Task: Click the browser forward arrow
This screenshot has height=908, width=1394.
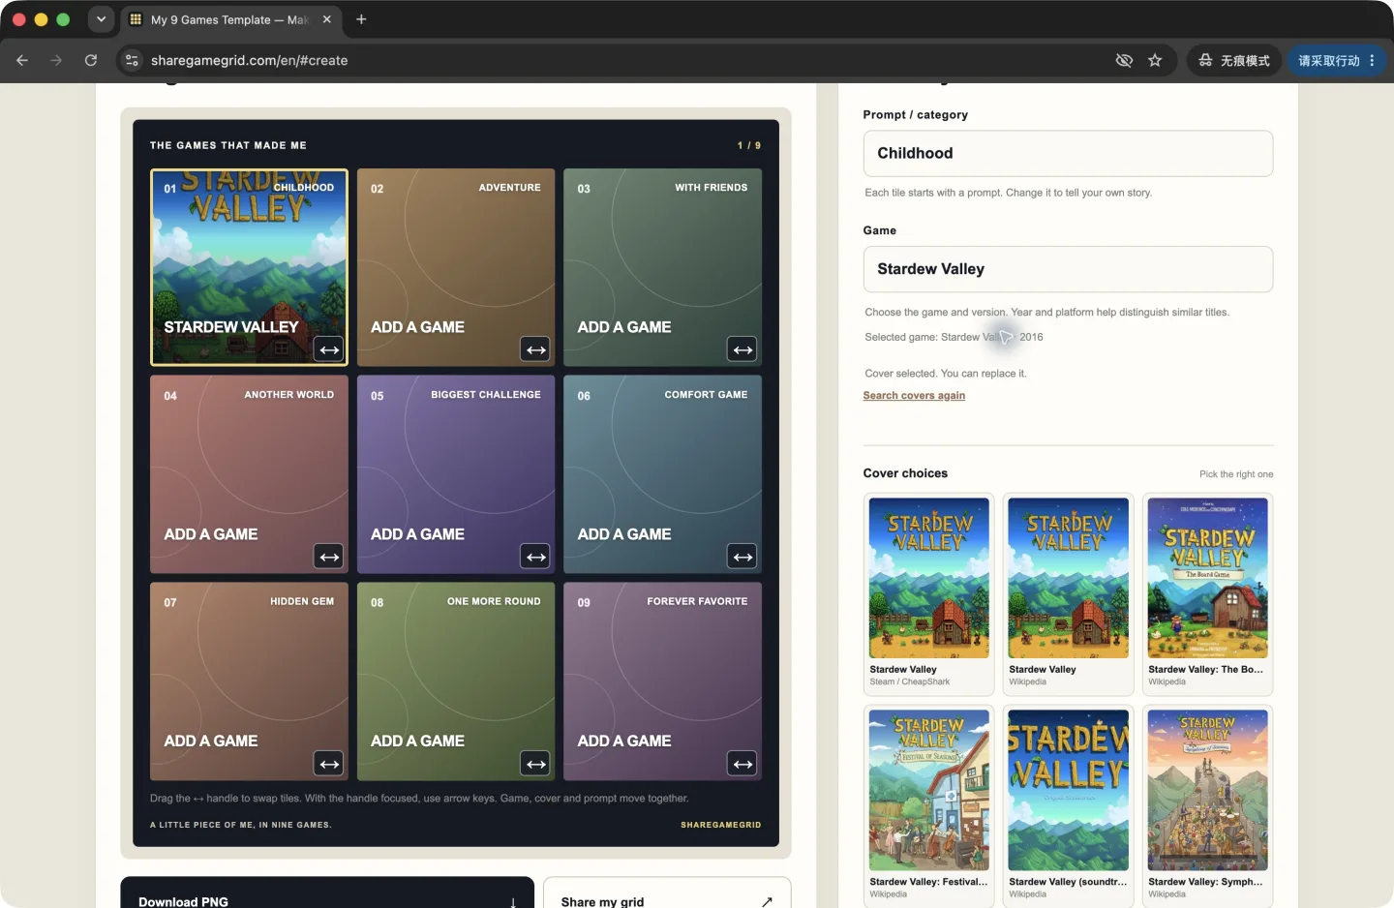Action: 56,60
